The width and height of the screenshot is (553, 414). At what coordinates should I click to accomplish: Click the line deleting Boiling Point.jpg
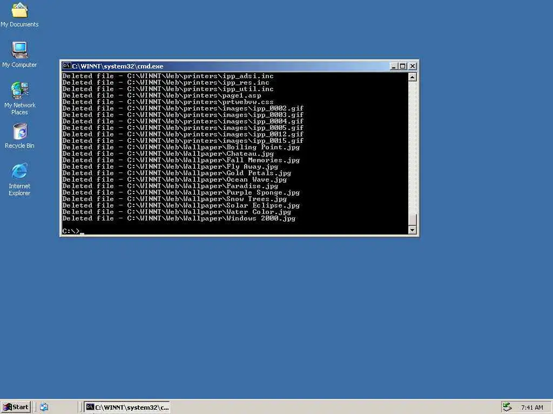coord(181,147)
